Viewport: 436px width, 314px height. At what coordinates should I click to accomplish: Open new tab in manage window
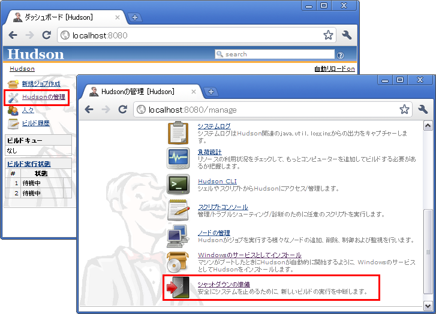coord(211,92)
